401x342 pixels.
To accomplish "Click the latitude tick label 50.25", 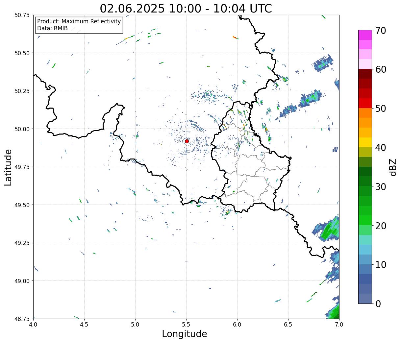I will (x=22, y=91).
